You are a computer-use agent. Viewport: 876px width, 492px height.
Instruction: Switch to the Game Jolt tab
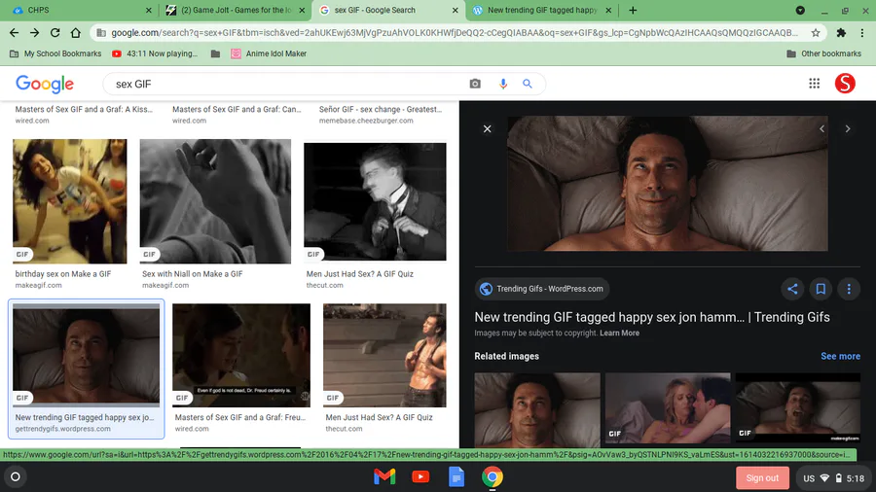[236, 10]
